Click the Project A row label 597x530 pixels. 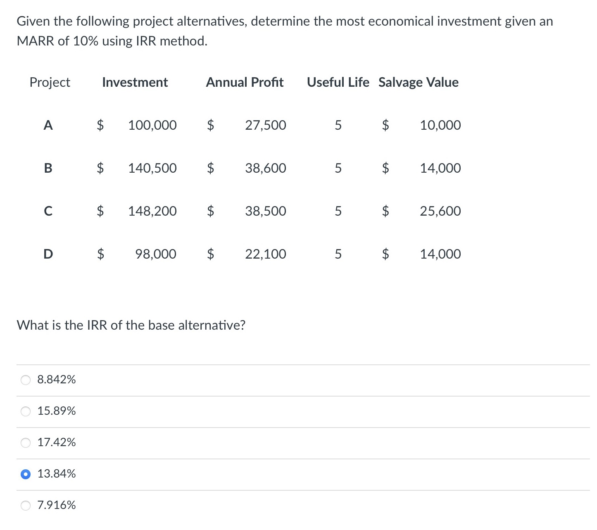click(48, 125)
